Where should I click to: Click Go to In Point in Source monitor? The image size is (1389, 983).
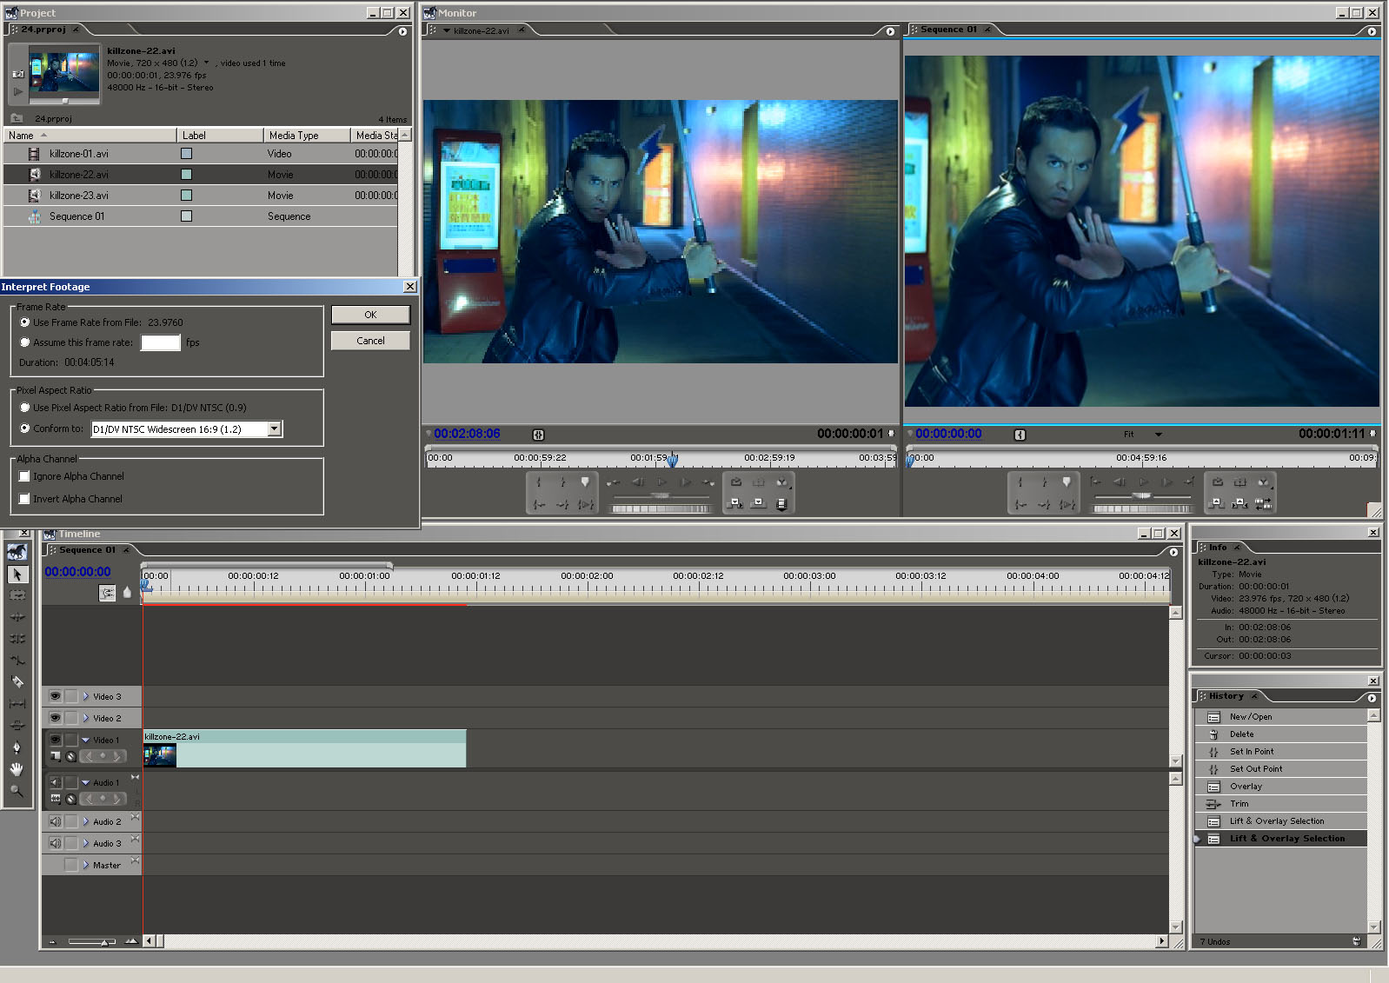pyautogui.click(x=539, y=504)
